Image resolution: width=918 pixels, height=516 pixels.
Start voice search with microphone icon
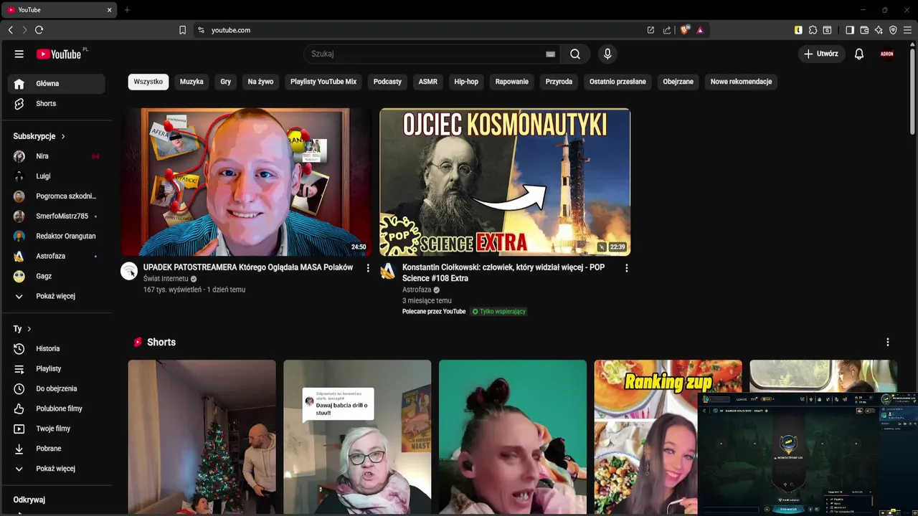pyautogui.click(x=607, y=54)
